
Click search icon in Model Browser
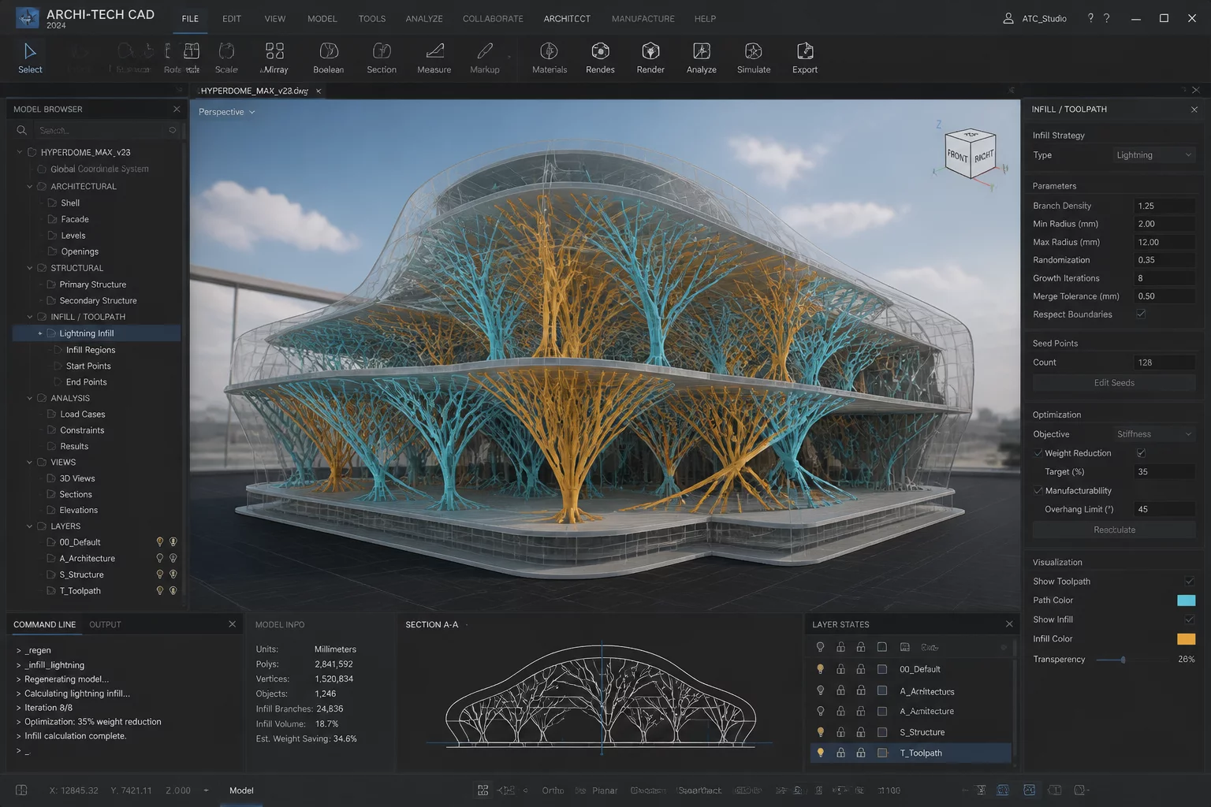(x=22, y=130)
